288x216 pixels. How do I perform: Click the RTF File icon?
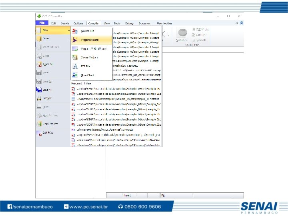[x=75, y=66]
